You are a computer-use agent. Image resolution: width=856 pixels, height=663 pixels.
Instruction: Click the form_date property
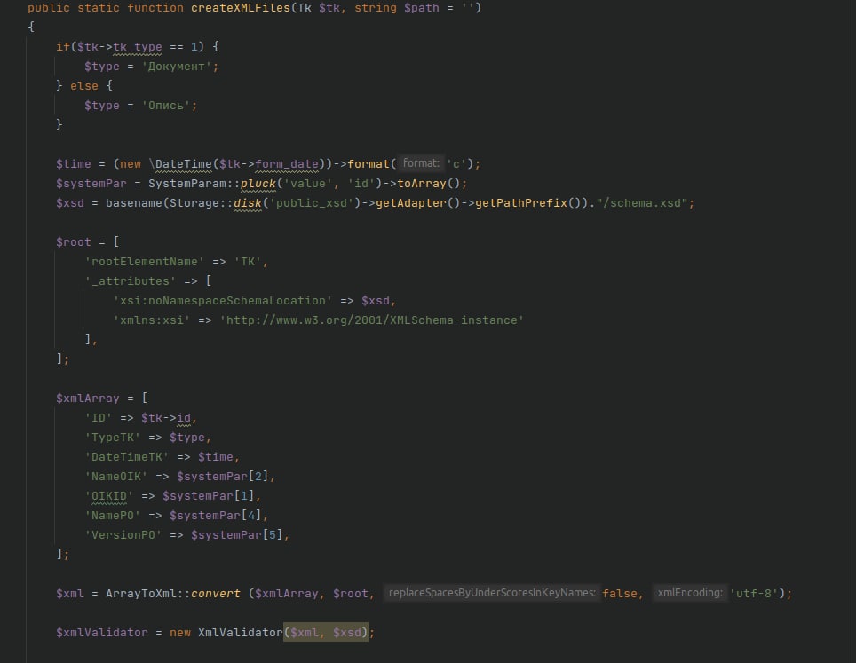(x=287, y=163)
